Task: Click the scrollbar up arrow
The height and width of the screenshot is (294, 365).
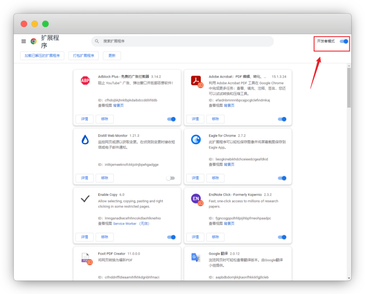Action: tap(349, 66)
